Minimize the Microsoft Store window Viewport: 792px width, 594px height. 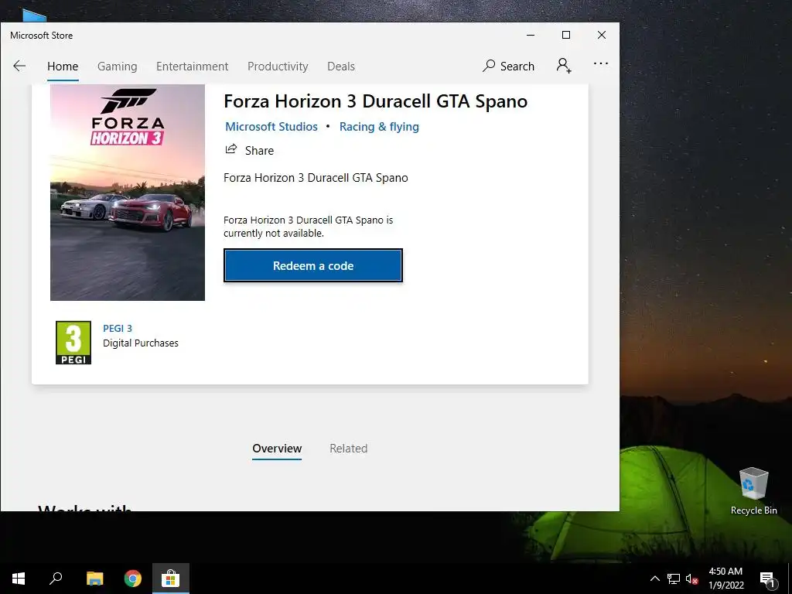pos(531,35)
